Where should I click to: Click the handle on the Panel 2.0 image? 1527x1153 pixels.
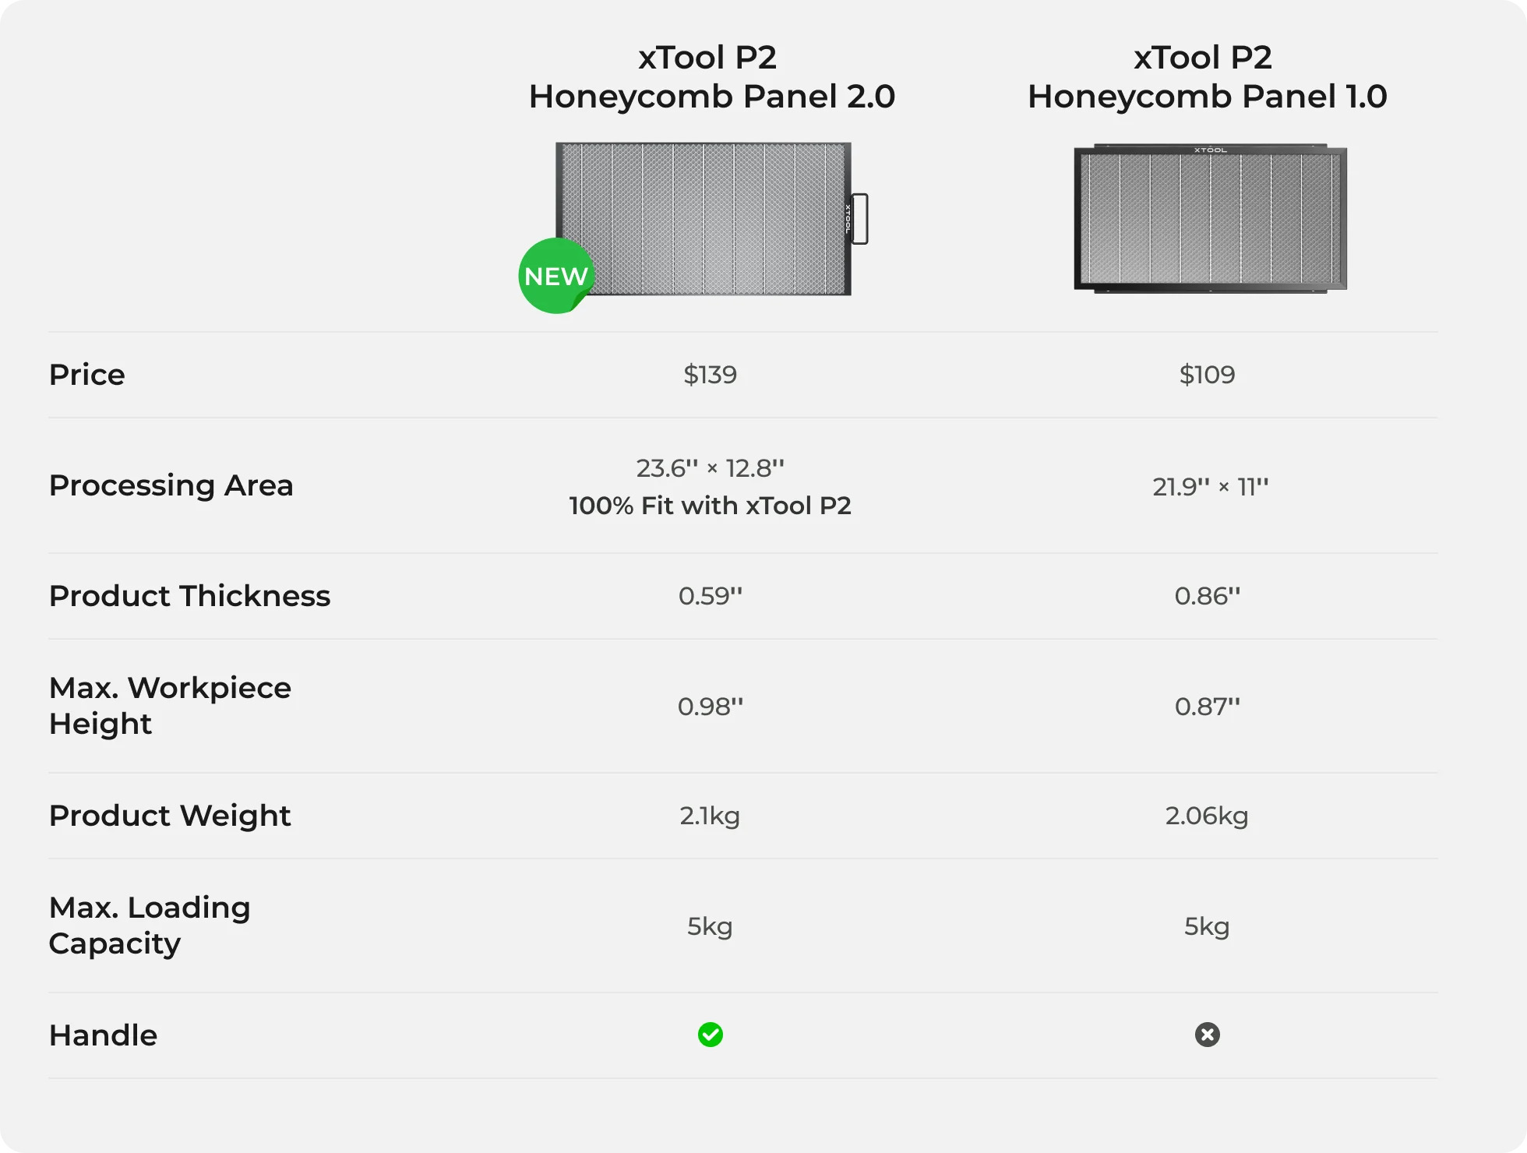click(x=860, y=218)
